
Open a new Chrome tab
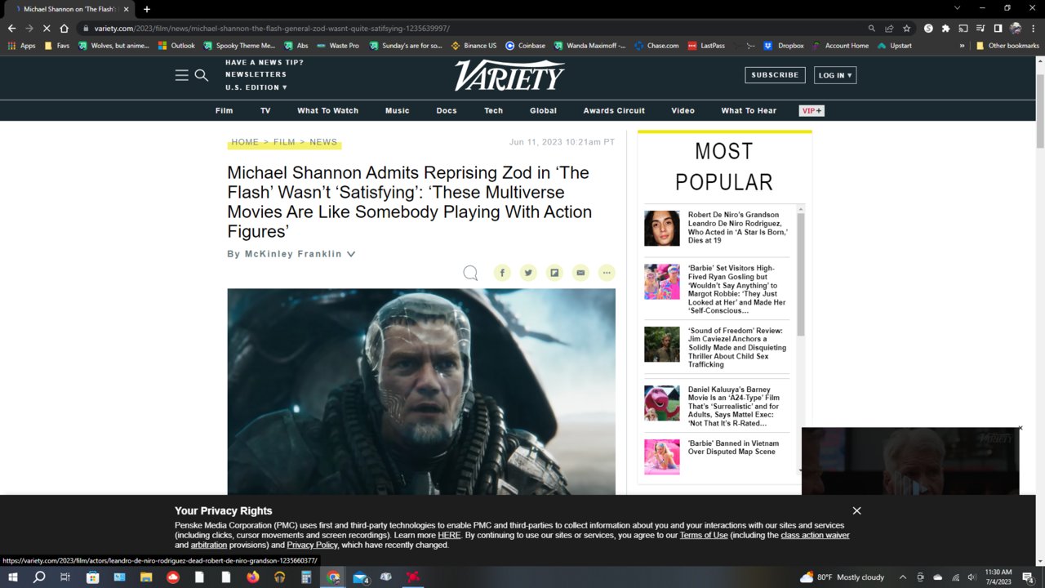(x=147, y=9)
